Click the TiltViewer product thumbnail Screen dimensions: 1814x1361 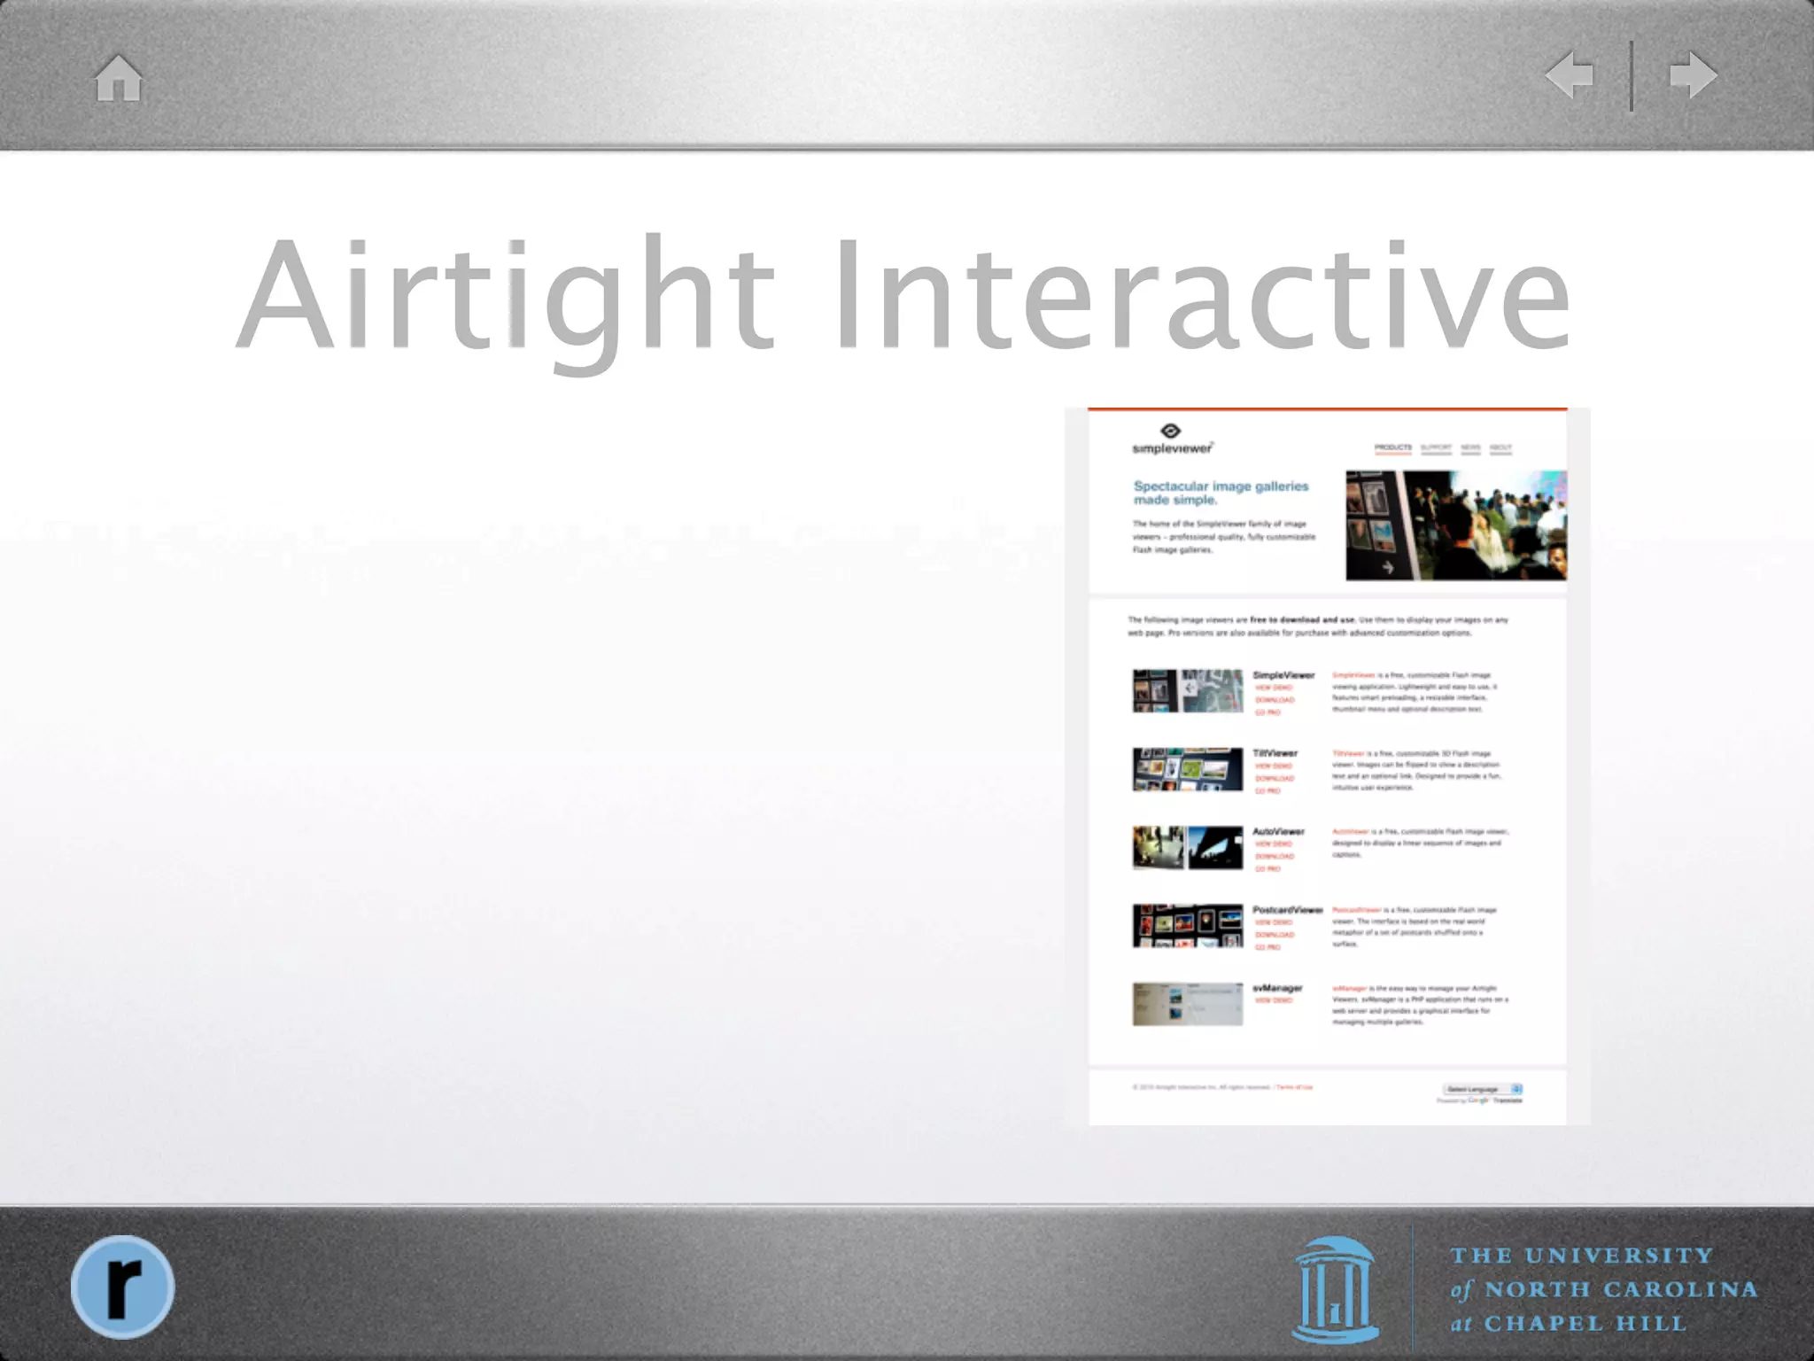1188,769
